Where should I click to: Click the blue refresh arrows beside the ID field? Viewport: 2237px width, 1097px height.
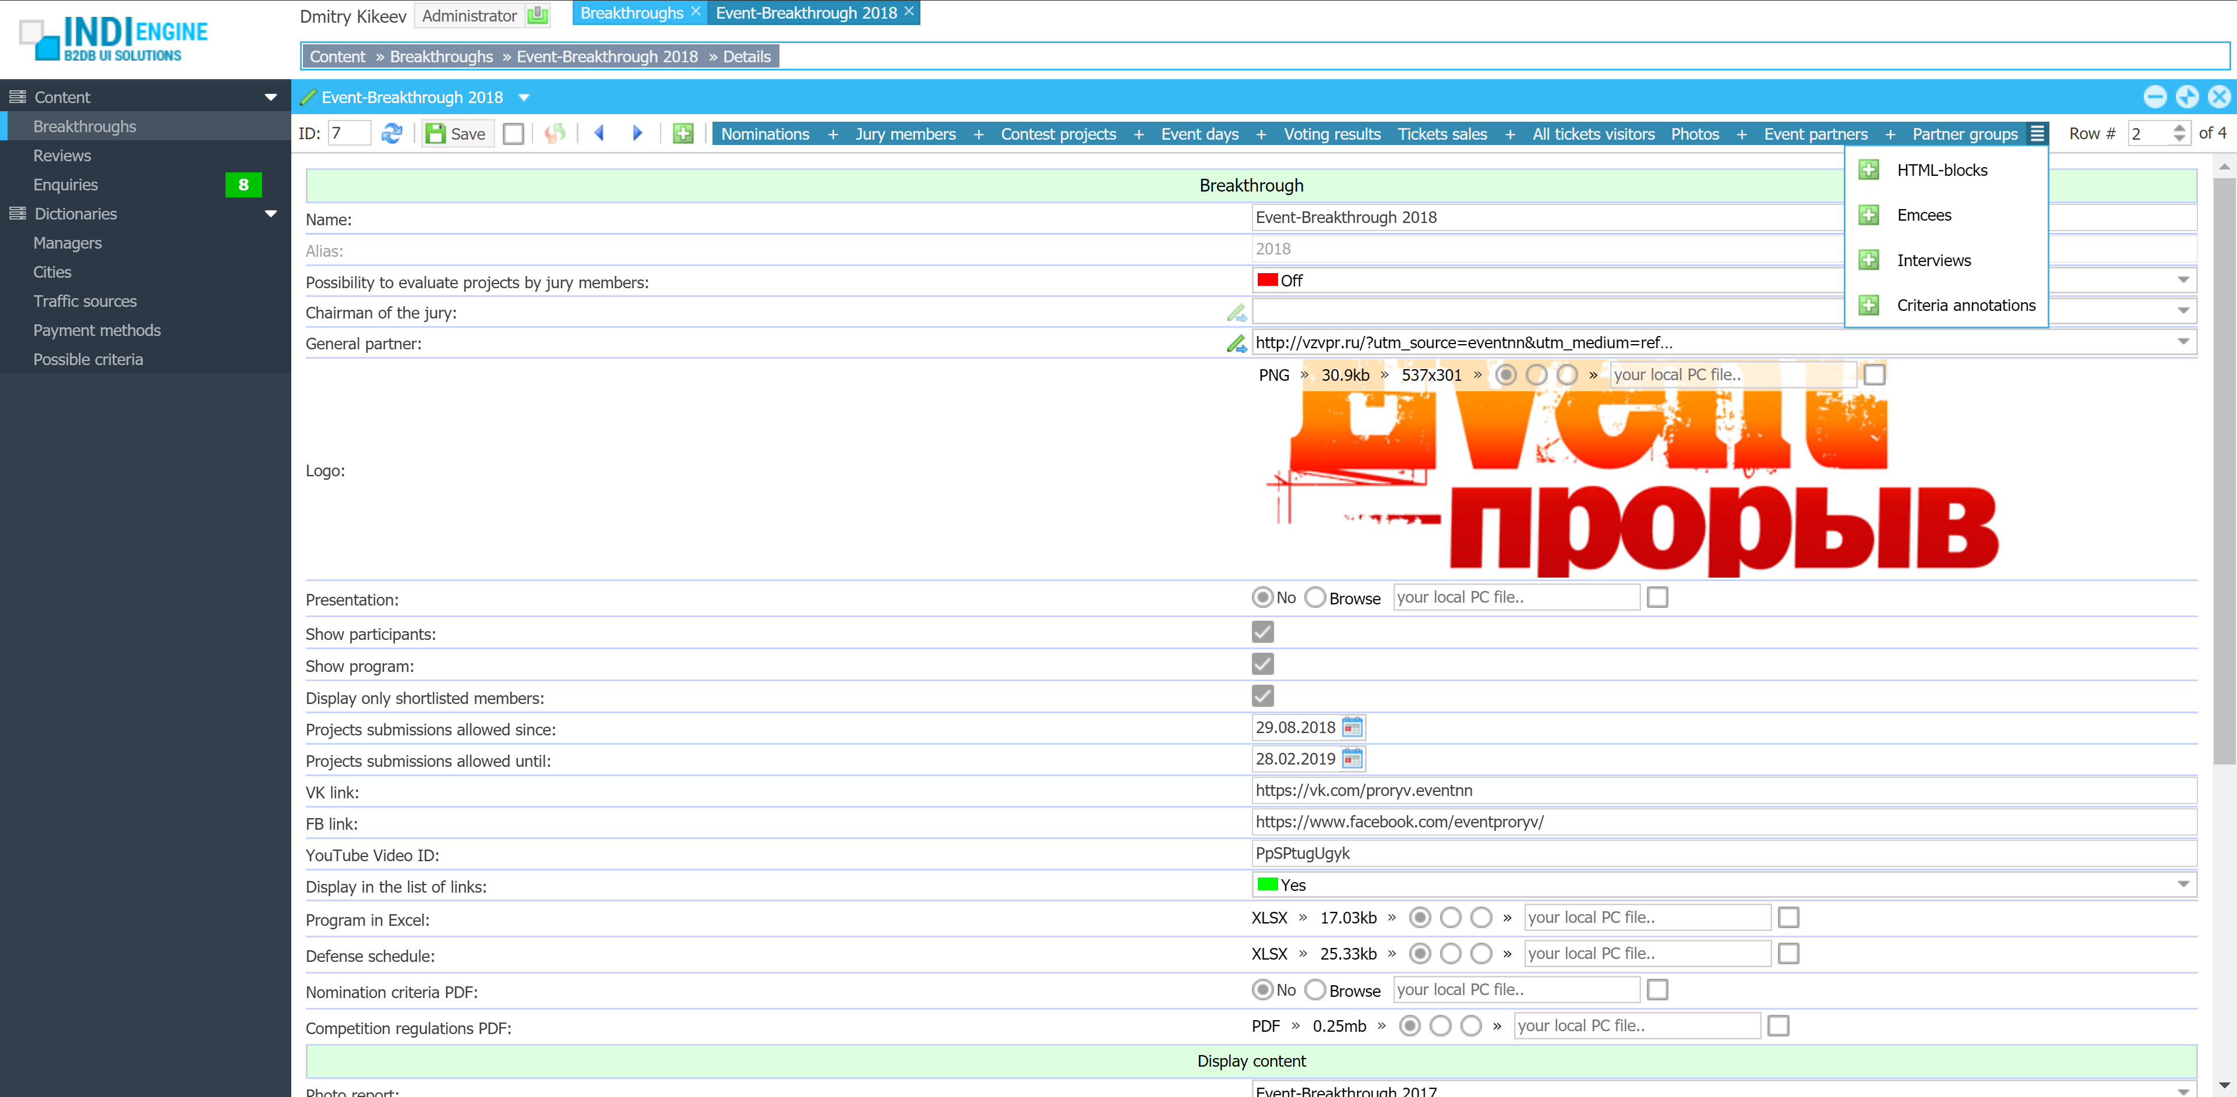[391, 134]
